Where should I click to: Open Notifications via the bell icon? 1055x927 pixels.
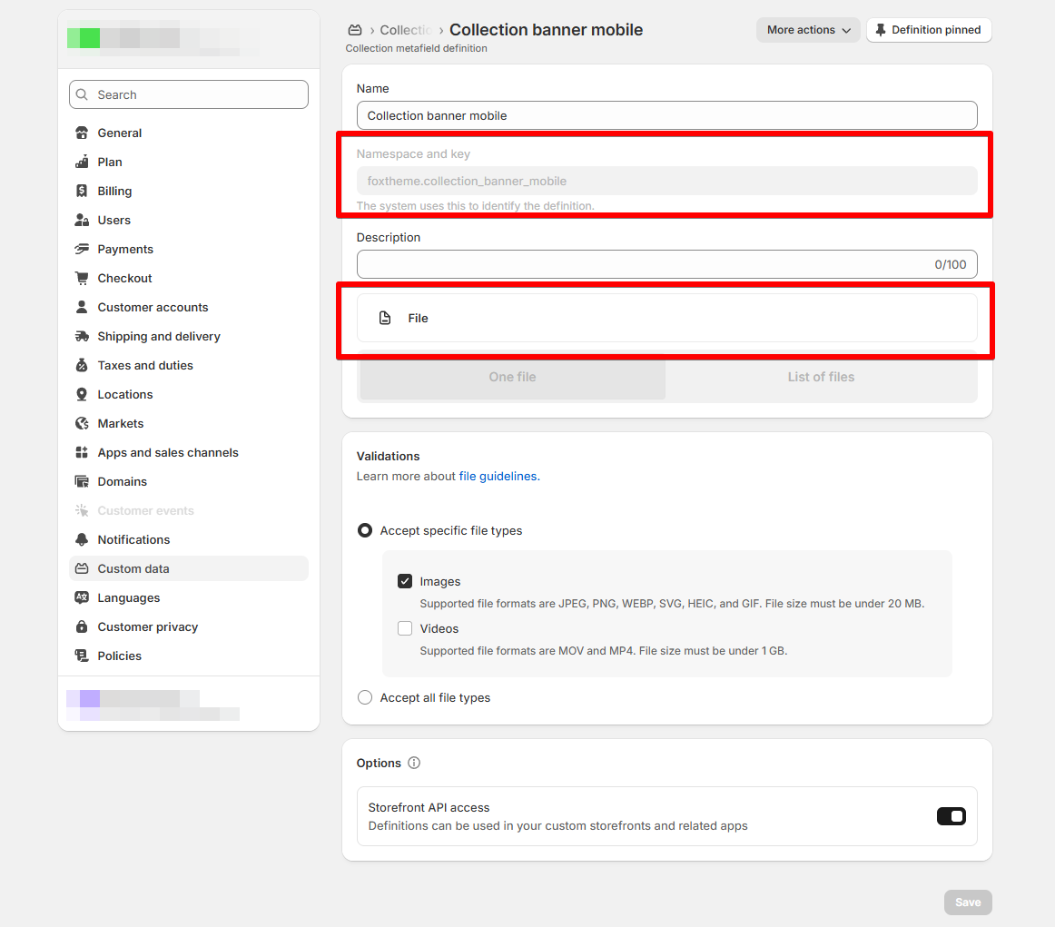coord(82,539)
